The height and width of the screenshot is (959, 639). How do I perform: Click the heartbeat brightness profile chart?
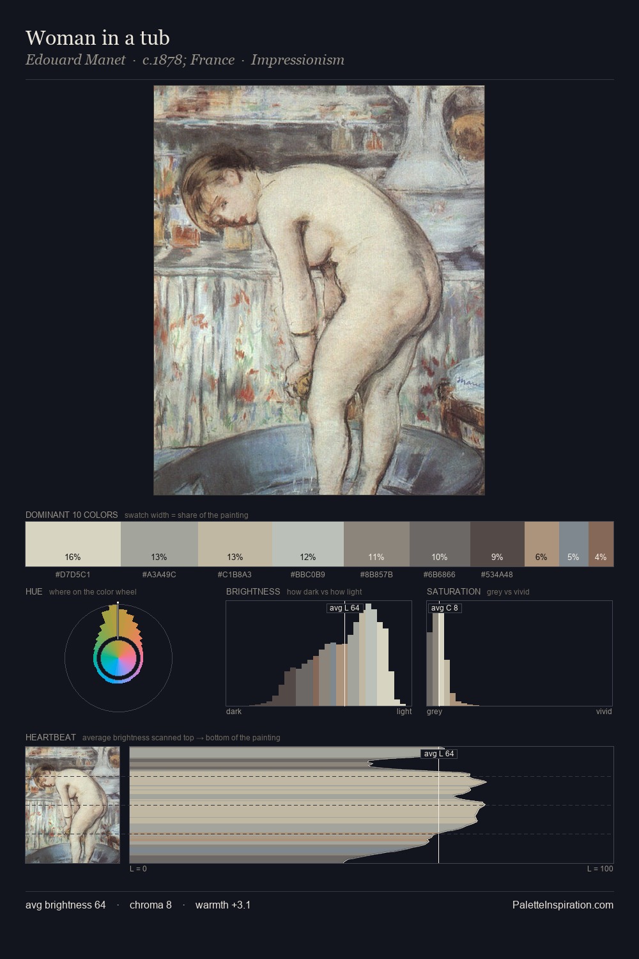click(x=371, y=805)
